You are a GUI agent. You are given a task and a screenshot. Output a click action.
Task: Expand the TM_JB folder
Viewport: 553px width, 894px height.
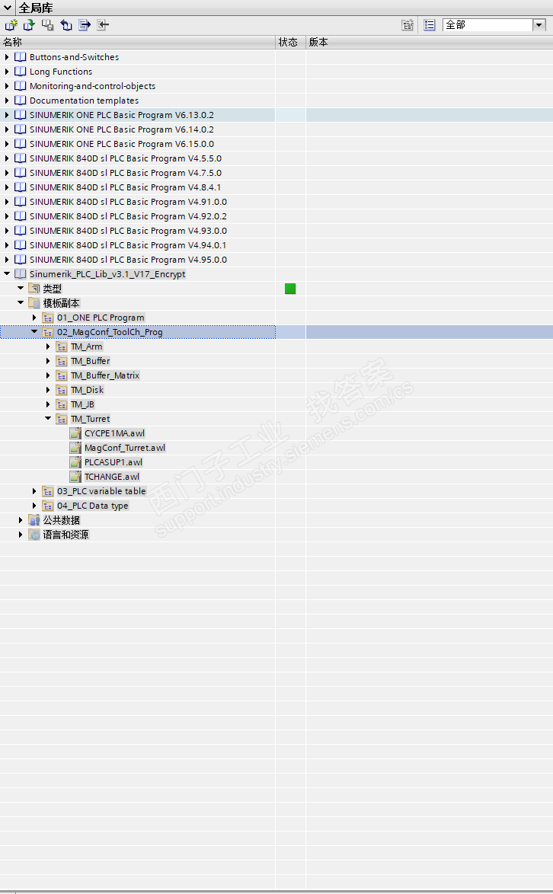click(48, 404)
